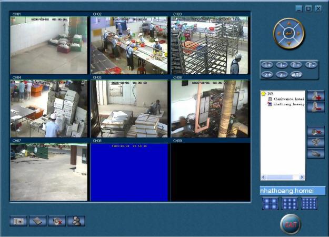Increase iris with I+ button
This screenshot has height=237, width=329.
267,65
